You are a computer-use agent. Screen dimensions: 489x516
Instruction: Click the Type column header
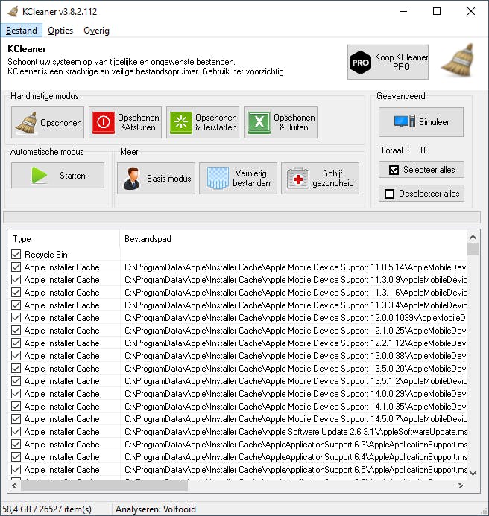63,238
